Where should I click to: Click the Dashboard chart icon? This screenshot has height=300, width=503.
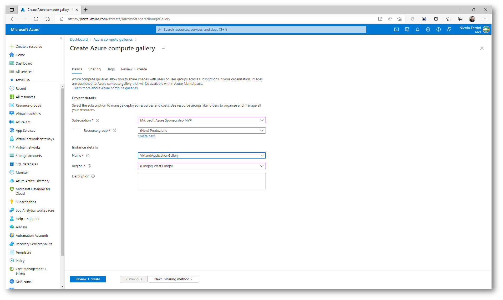[x=12, y=63]
